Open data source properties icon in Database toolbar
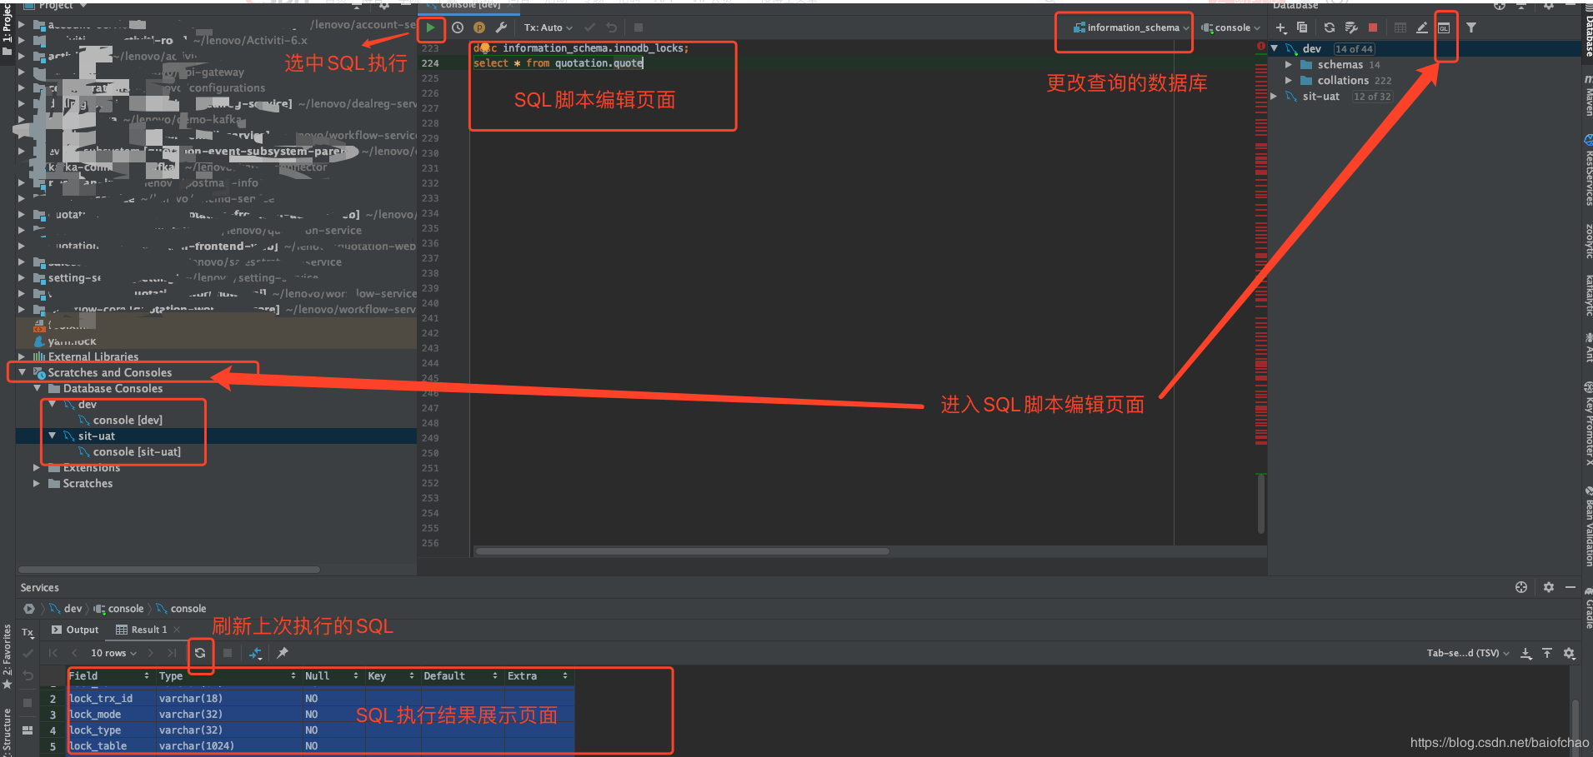 (x=1351, y=27)
